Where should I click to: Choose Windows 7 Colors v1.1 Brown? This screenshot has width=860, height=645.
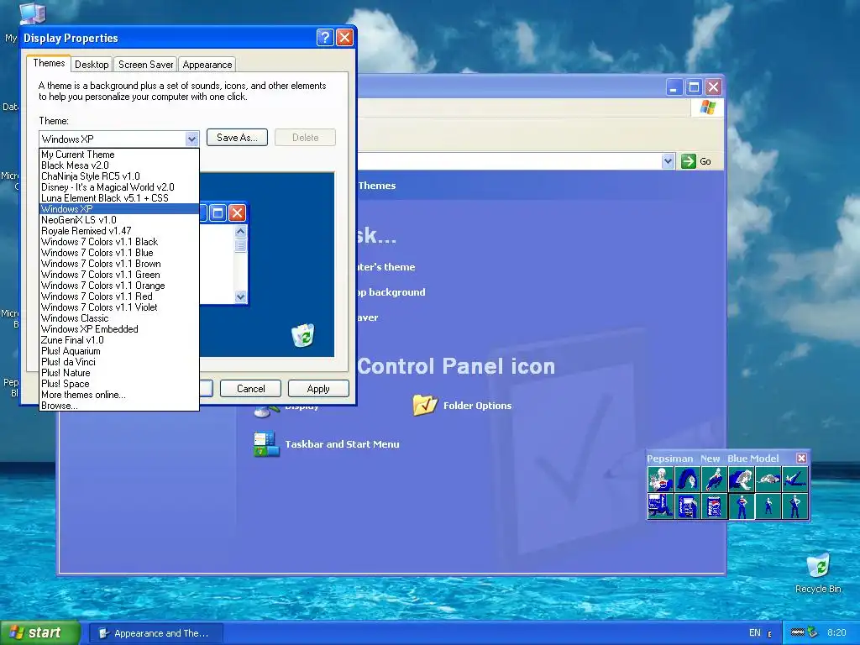pos(119,264)
